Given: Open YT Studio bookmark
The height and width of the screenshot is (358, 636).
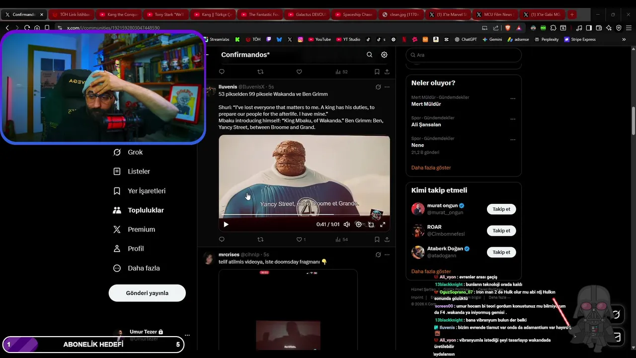Looking at the screenshot, I should (x=348, y=39).
